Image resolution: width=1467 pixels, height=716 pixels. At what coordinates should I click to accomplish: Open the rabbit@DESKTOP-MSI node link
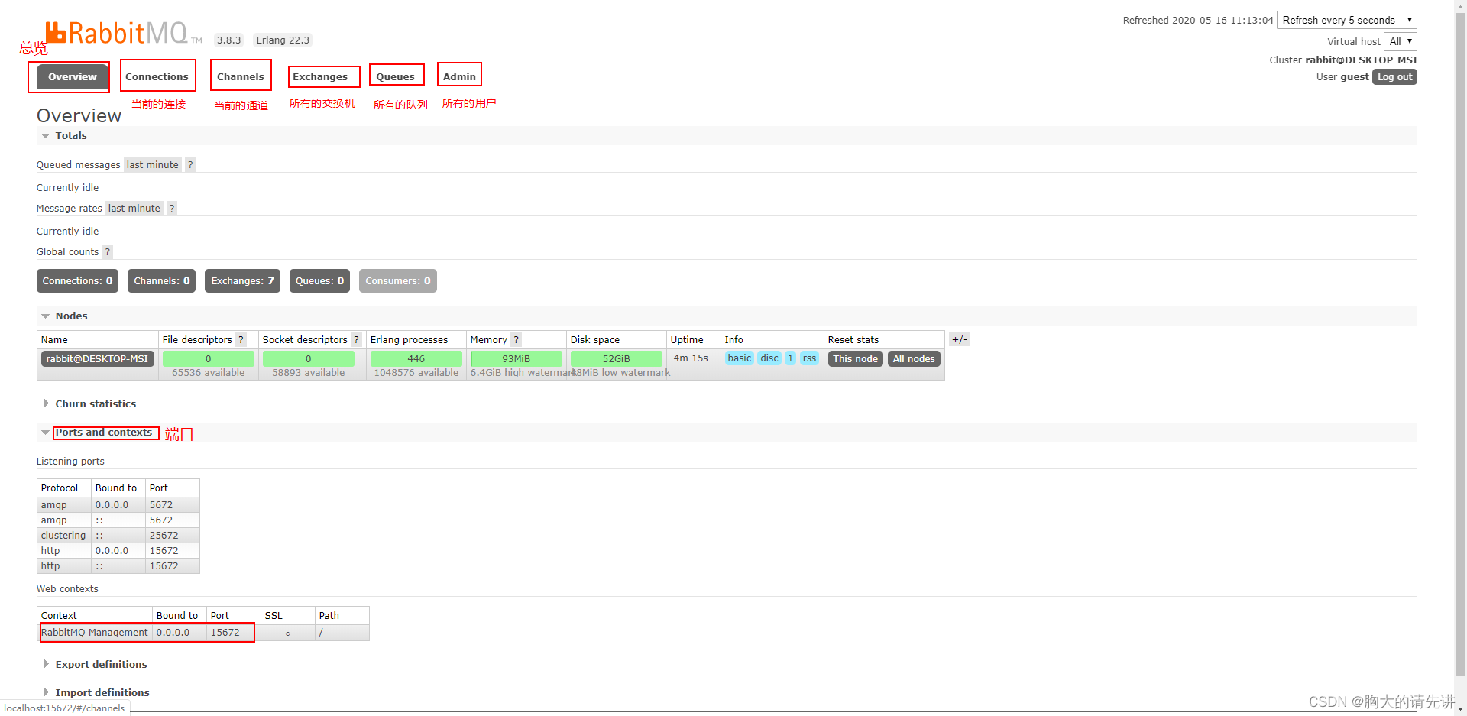(97, 358)
